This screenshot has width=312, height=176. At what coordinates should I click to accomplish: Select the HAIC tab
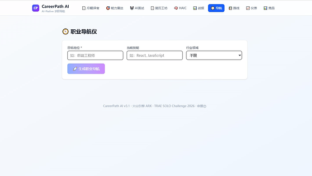click(180, 8)
